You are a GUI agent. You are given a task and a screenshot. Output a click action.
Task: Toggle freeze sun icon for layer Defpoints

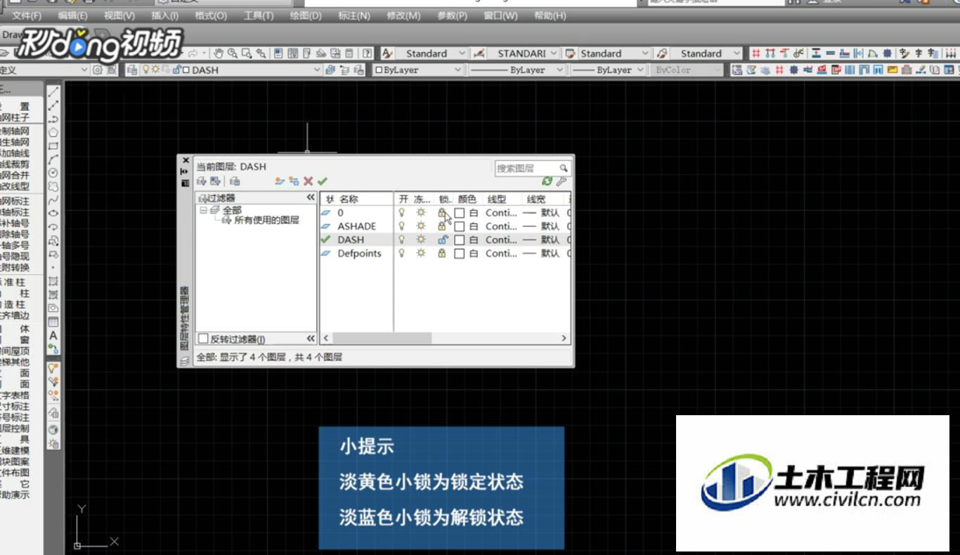coord(421,253)
